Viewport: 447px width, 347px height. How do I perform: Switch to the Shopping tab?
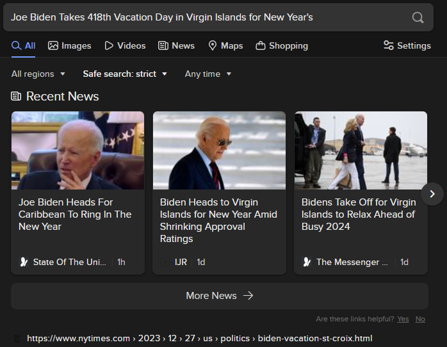(x=282, y=45)
